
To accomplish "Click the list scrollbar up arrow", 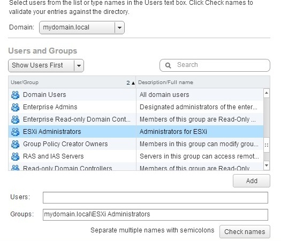I will 267,93.
